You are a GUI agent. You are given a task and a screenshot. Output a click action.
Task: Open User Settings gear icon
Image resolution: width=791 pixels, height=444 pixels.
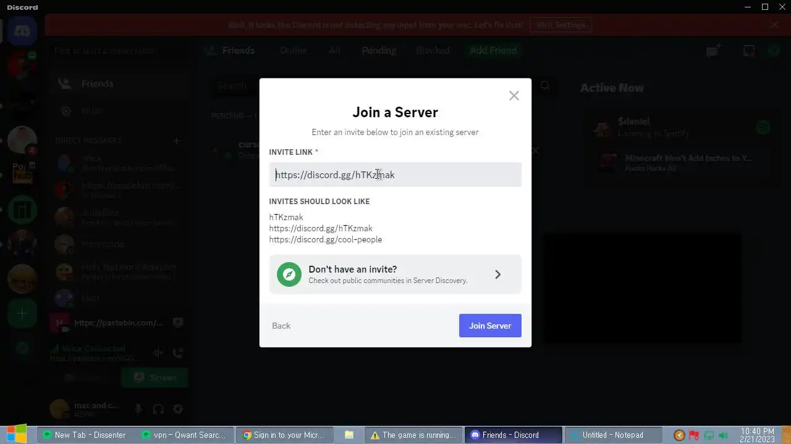coord(178,409)
